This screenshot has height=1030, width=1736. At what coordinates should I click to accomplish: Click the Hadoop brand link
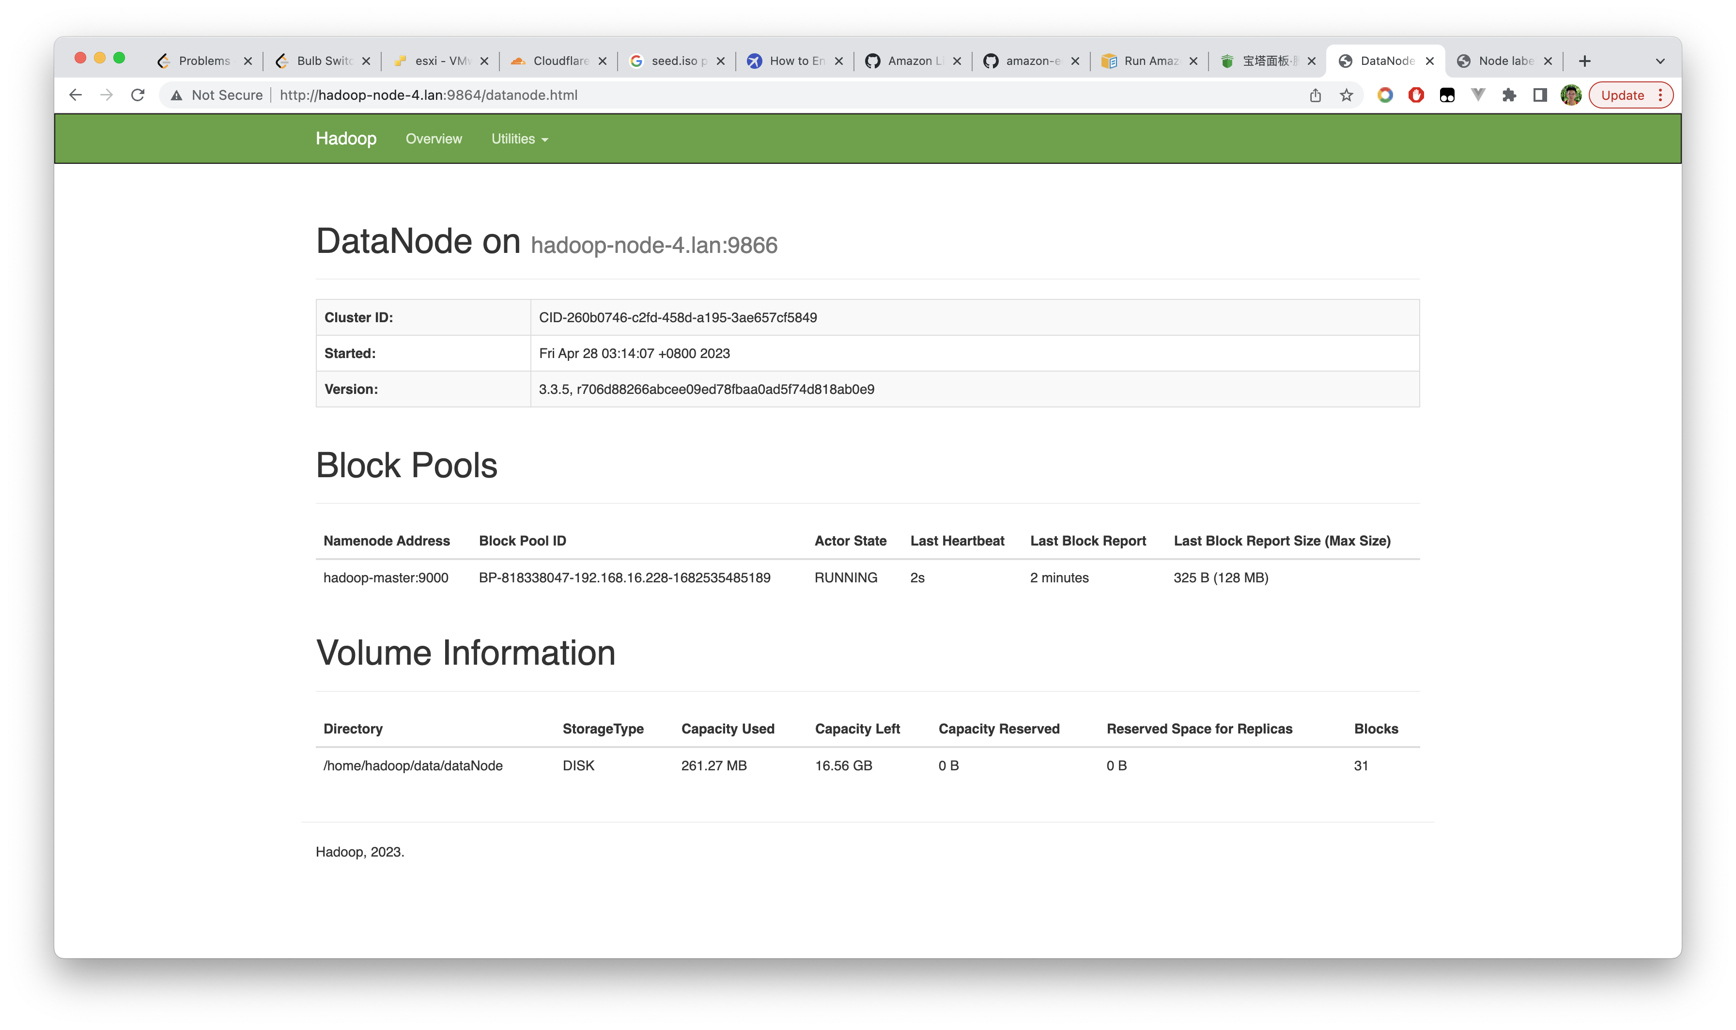pos(345,139)
